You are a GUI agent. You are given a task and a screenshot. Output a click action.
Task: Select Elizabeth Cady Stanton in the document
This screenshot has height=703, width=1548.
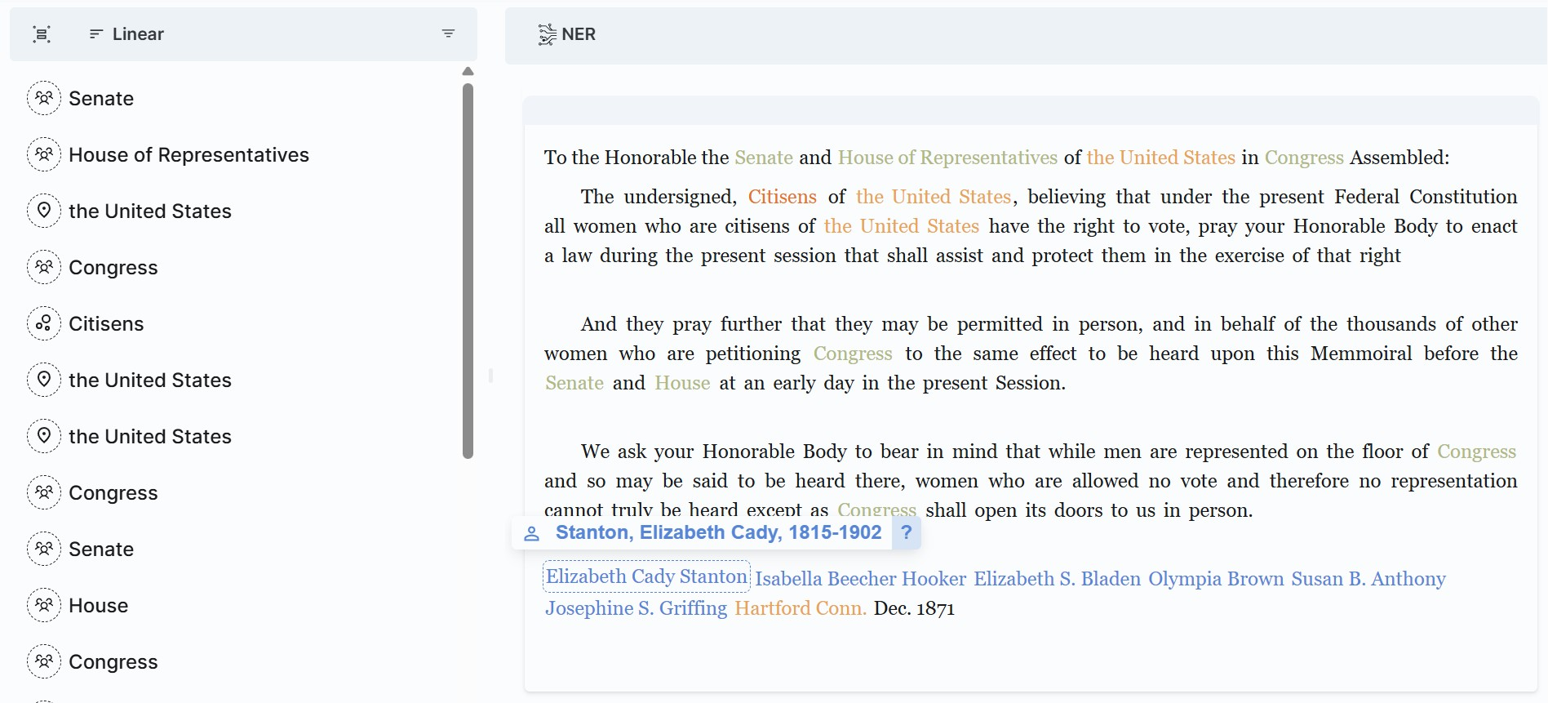point(646,576)
